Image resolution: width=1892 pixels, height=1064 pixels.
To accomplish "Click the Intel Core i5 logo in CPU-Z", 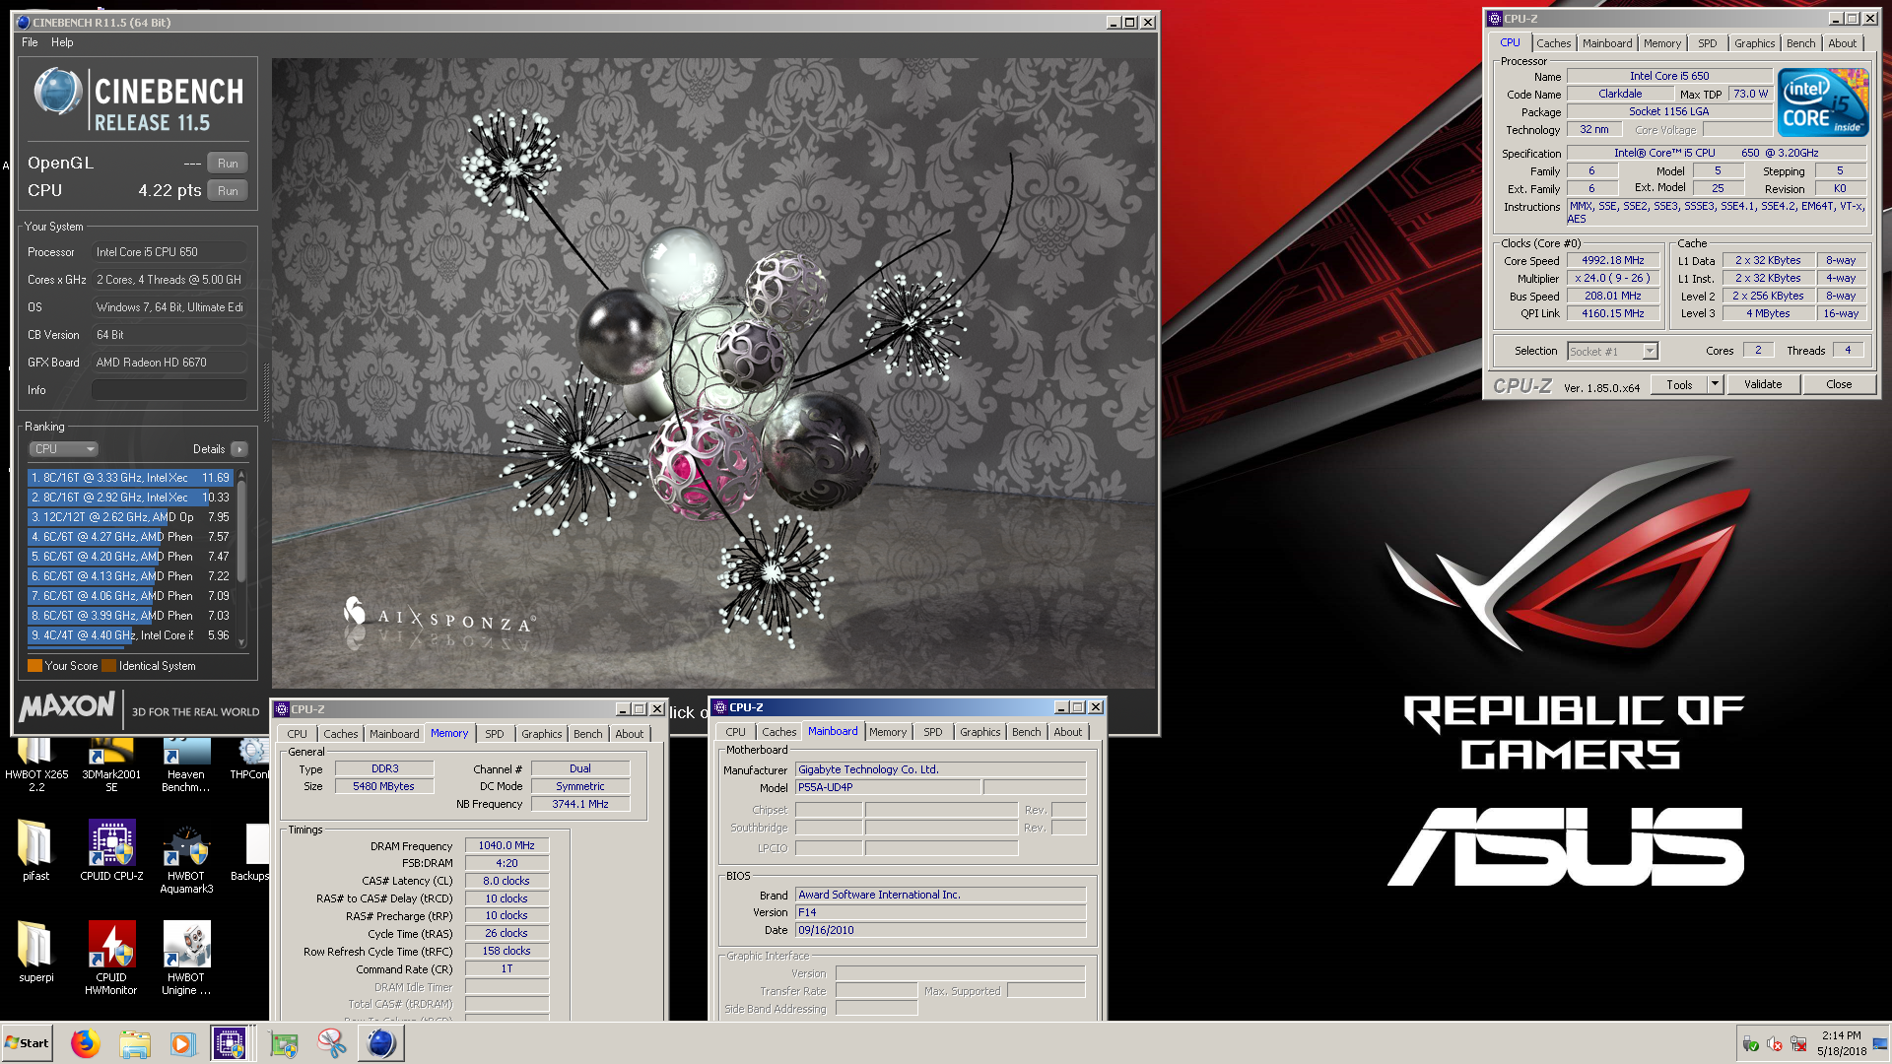I will (1823, 102).
